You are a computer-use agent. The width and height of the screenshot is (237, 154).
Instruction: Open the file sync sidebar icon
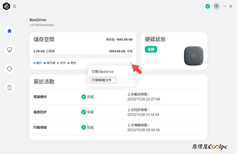click(9, 69)
